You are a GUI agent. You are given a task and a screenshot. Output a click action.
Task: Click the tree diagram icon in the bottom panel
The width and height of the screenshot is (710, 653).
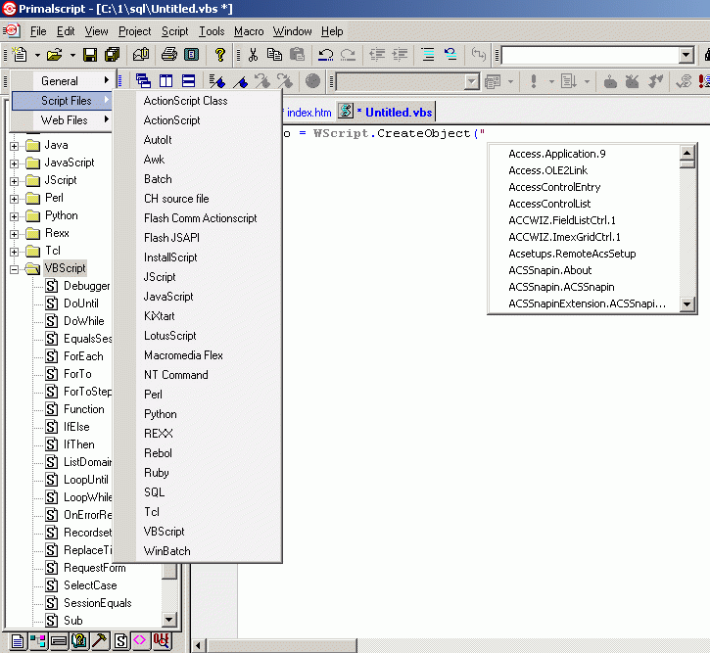point(37,641)
